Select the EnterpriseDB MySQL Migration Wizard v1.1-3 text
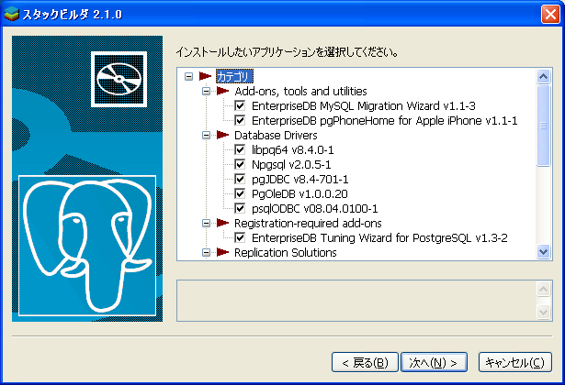The width and height of the screenshot is (565, 385). tap(364, 105)
